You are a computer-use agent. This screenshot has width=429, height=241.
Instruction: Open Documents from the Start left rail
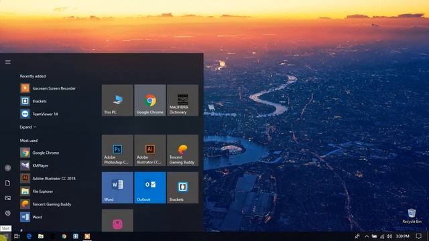[7, 183]
